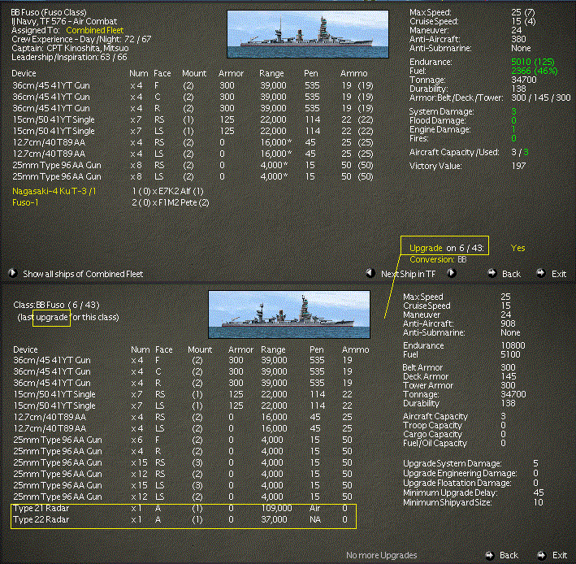576x564 pixels.
Task: Click the Upgrade label dated 6 / 43
Action: click(x=446, y=248)
